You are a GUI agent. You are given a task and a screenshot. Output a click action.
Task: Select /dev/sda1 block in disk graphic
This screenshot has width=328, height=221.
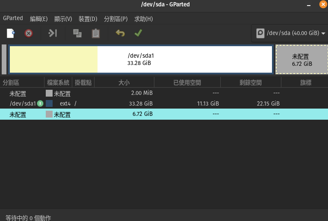pyautogui.click(x=141, y=59)
